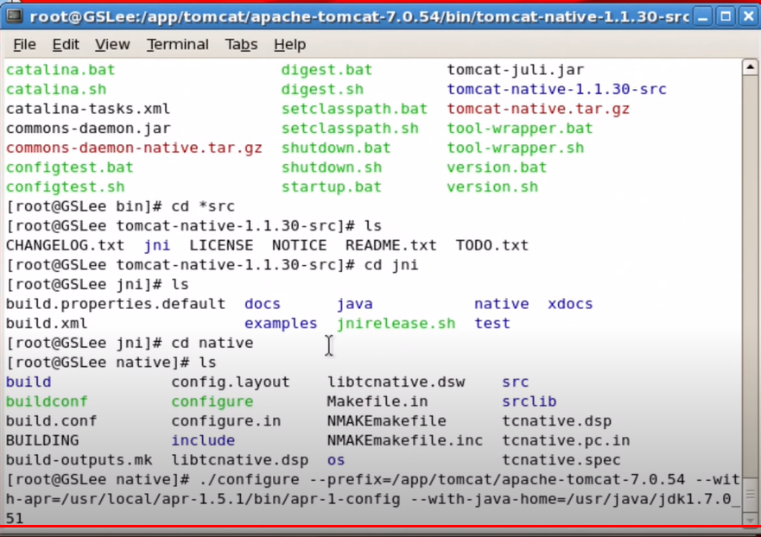Click CHANGELOG.txt file name
The width and height of the screenshot is (761, 537).
click(x=65, y=245)
